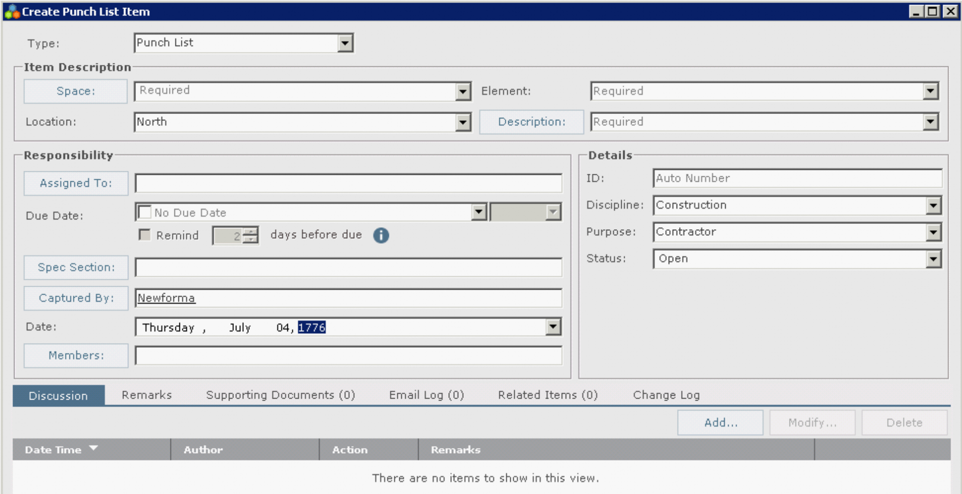Switch to the Remarks tab

click(x=147, y=395)
